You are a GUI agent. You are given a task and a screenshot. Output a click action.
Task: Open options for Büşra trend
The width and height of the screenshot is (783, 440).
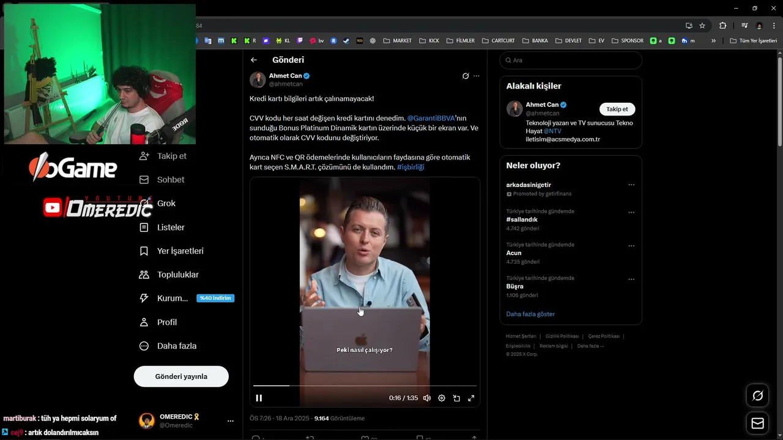click(x=631, y=279)
